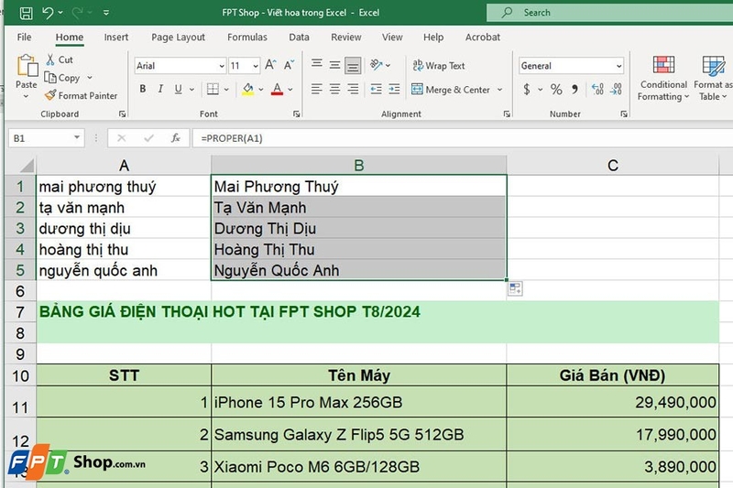733x488 pixels.
Task: Open Font settings dialog launcher
Action: click(x=296, y=114)
